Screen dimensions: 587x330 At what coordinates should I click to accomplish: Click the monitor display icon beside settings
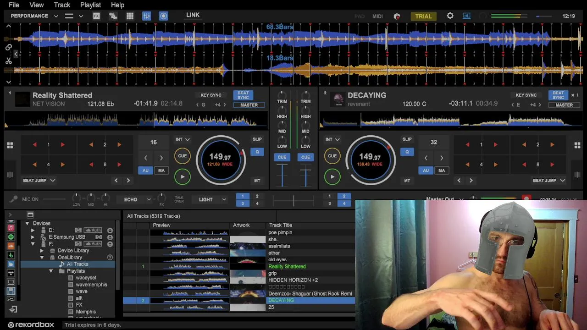click(466, 16)
